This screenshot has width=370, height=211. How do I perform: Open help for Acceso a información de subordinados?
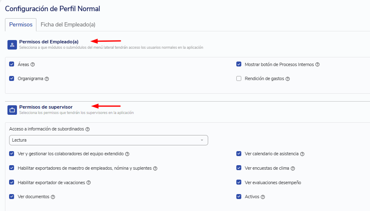pyautogui.click(x=88, y=129)
